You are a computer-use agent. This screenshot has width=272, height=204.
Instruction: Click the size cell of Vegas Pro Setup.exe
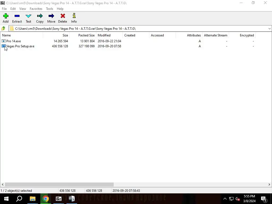click(60, 46)
